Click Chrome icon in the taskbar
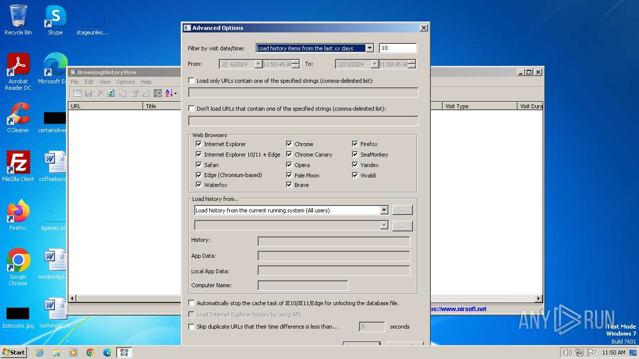 [90, 353]
